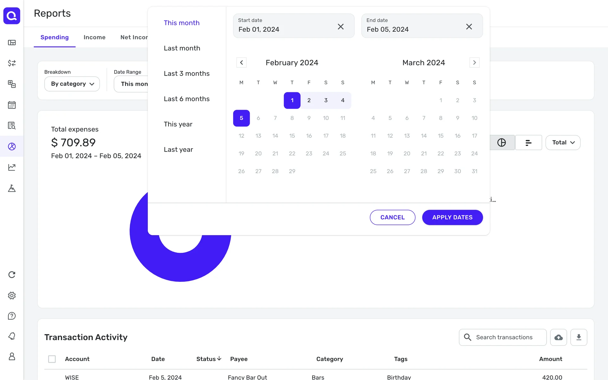This screenshot has height=380, width=608.
Task: Switch to the Income tab
Action: 94,37
